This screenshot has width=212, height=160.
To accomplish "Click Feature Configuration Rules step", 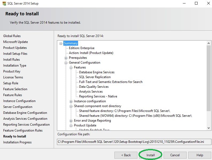I will 23,130.
